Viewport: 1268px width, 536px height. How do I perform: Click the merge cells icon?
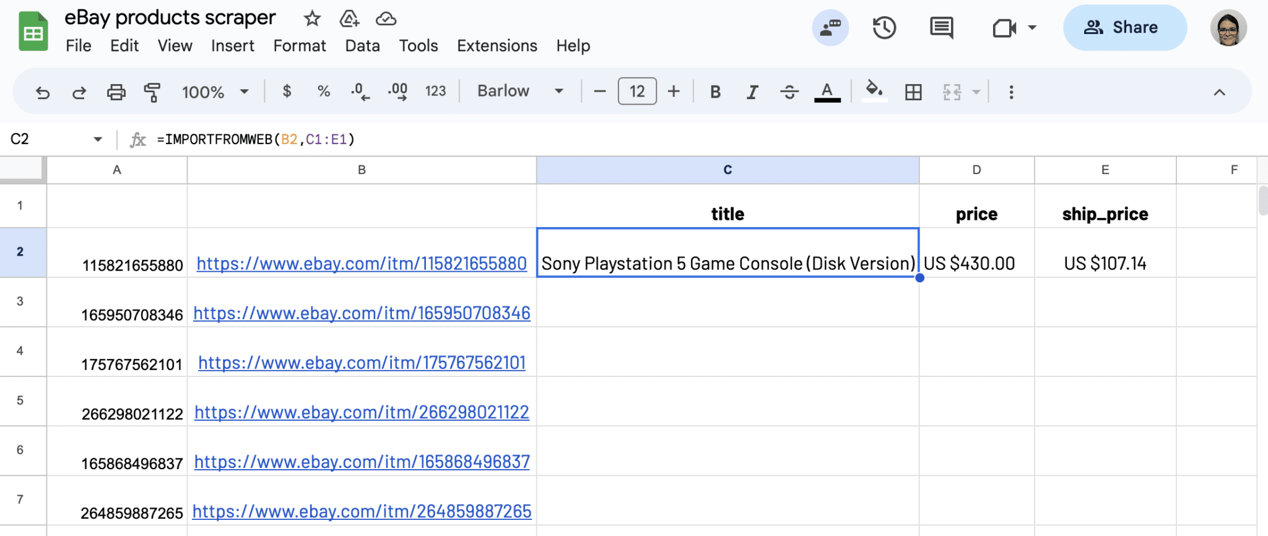952,92
